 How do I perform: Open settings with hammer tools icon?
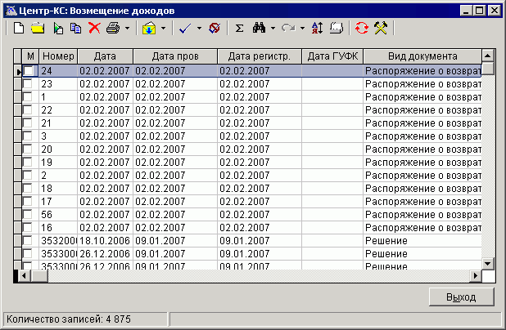point(380,28)
